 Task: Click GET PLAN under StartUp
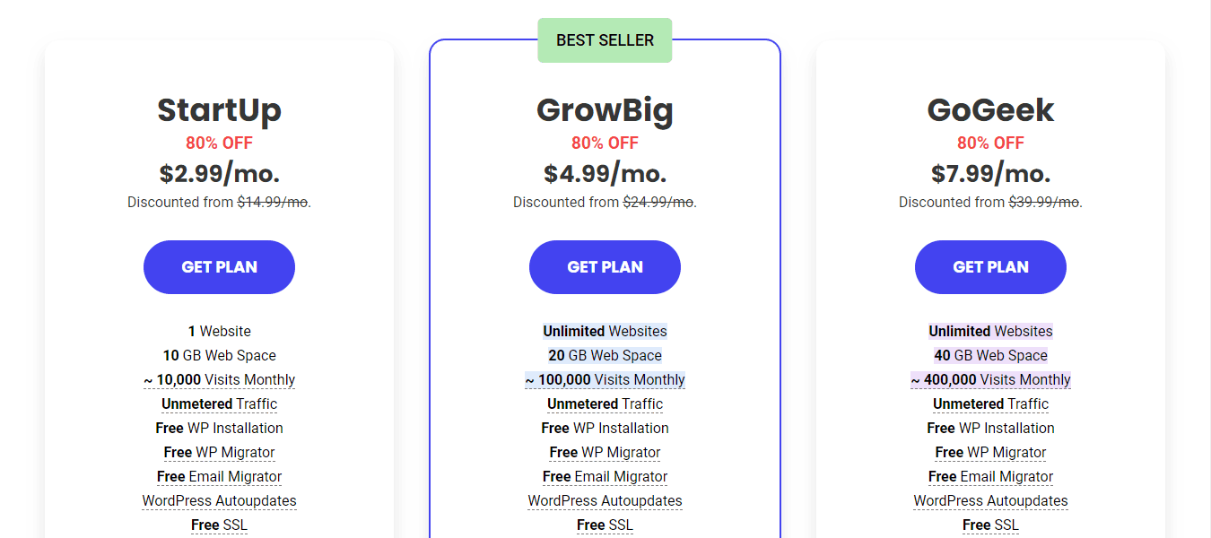[219, 267]
